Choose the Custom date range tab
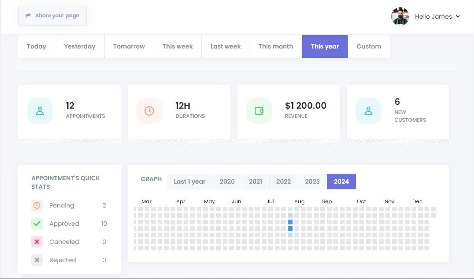Image resolution: width=474 pixels, height=279 pixels. (369, 46)
